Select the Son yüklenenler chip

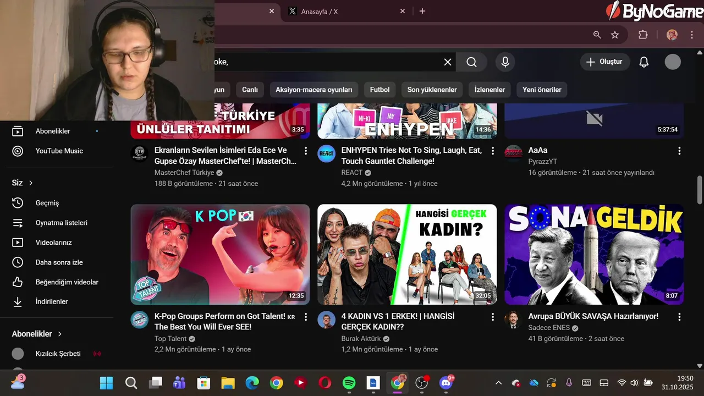point(432,90)
